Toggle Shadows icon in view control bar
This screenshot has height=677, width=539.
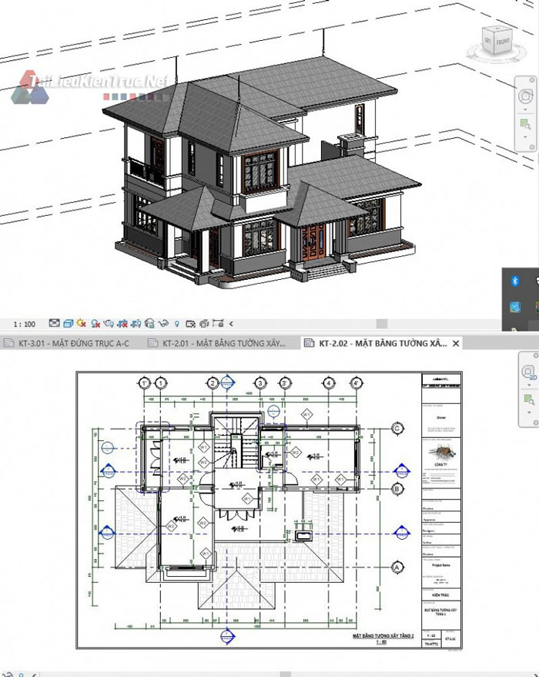(95, 324)
